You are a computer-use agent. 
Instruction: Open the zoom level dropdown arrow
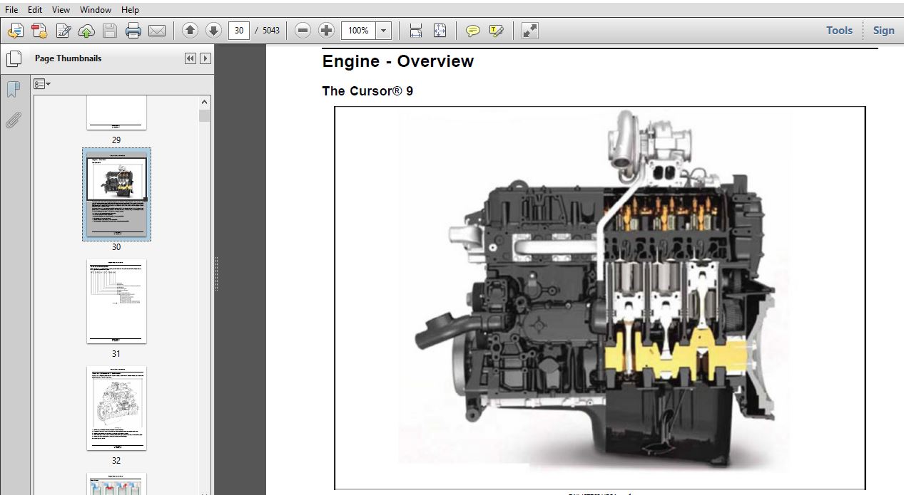(x=384, y=31)
